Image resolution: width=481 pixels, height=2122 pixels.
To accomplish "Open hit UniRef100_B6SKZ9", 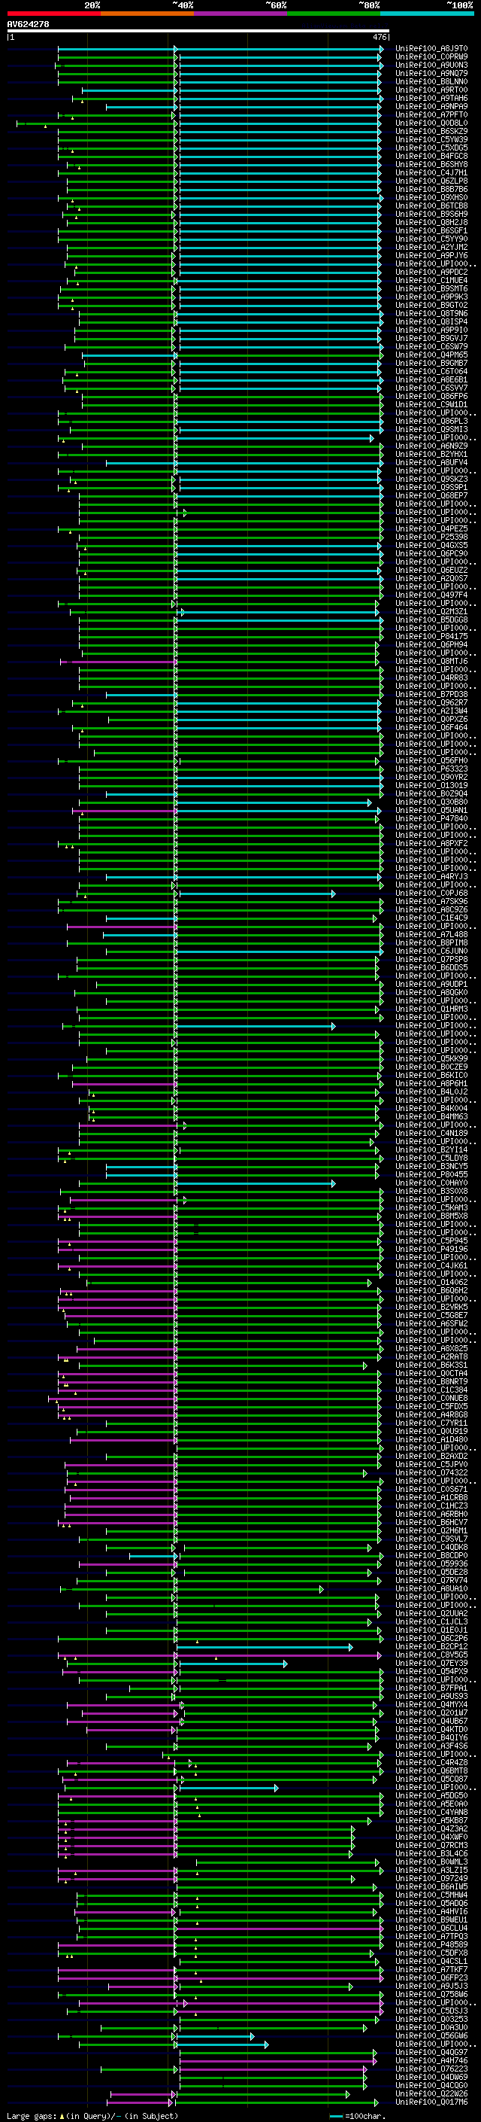I will [431, 131].
